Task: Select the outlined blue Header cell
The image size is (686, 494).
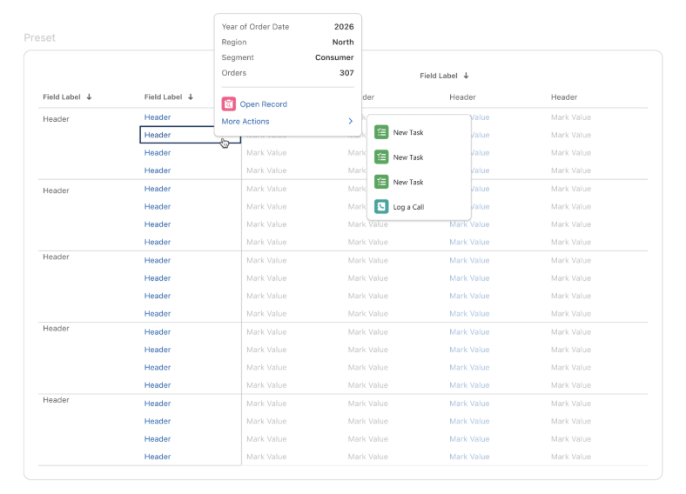Action: click(191, 135)
